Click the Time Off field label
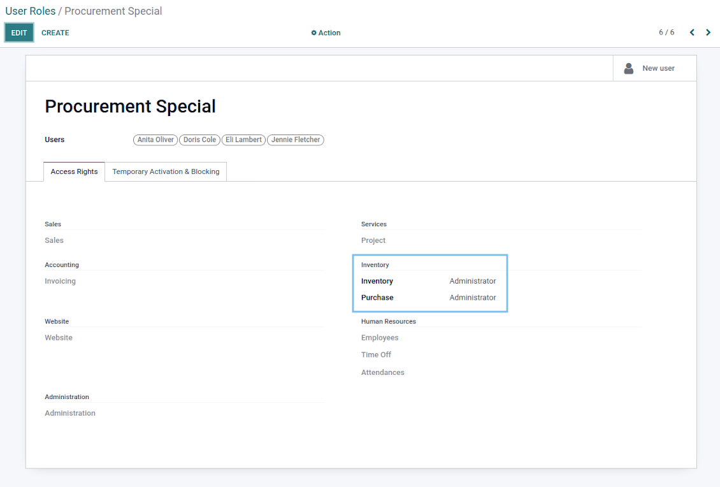Screen dimensions: 720x487 (x=376, y=354)
